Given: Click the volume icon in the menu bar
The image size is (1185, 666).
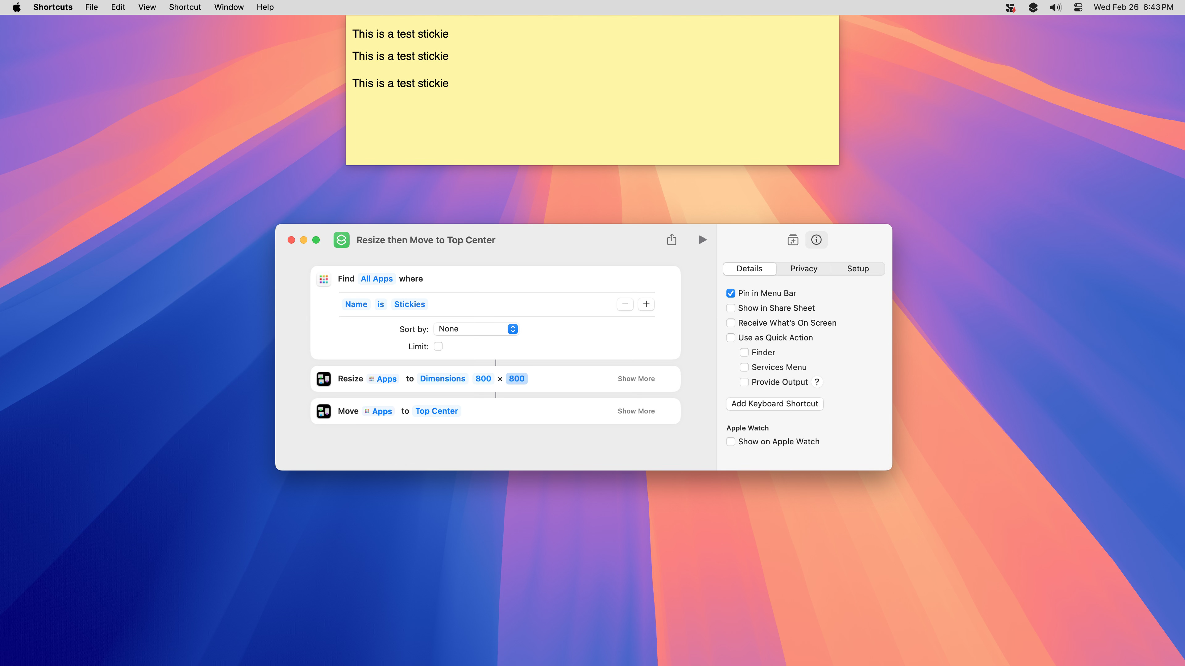Looking at the screenshot, I should coord(1055,7).
